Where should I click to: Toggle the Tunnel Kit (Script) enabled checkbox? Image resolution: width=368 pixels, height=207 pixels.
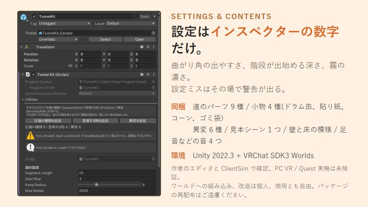(x=33, y=74)
